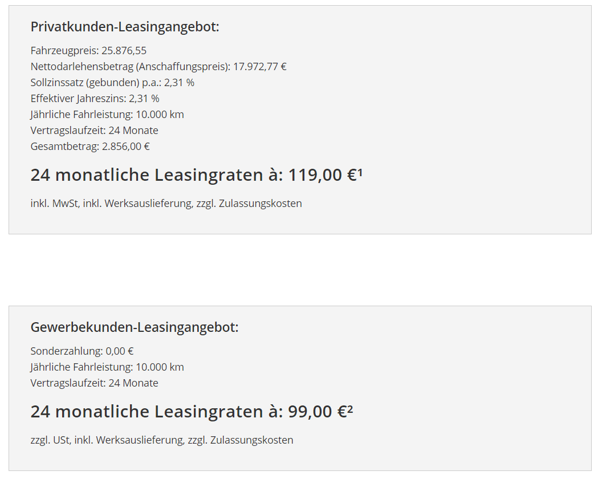602x479 pixels.
Task: Click footnote 2 superscript after 99,00 €
Action: 350,409
